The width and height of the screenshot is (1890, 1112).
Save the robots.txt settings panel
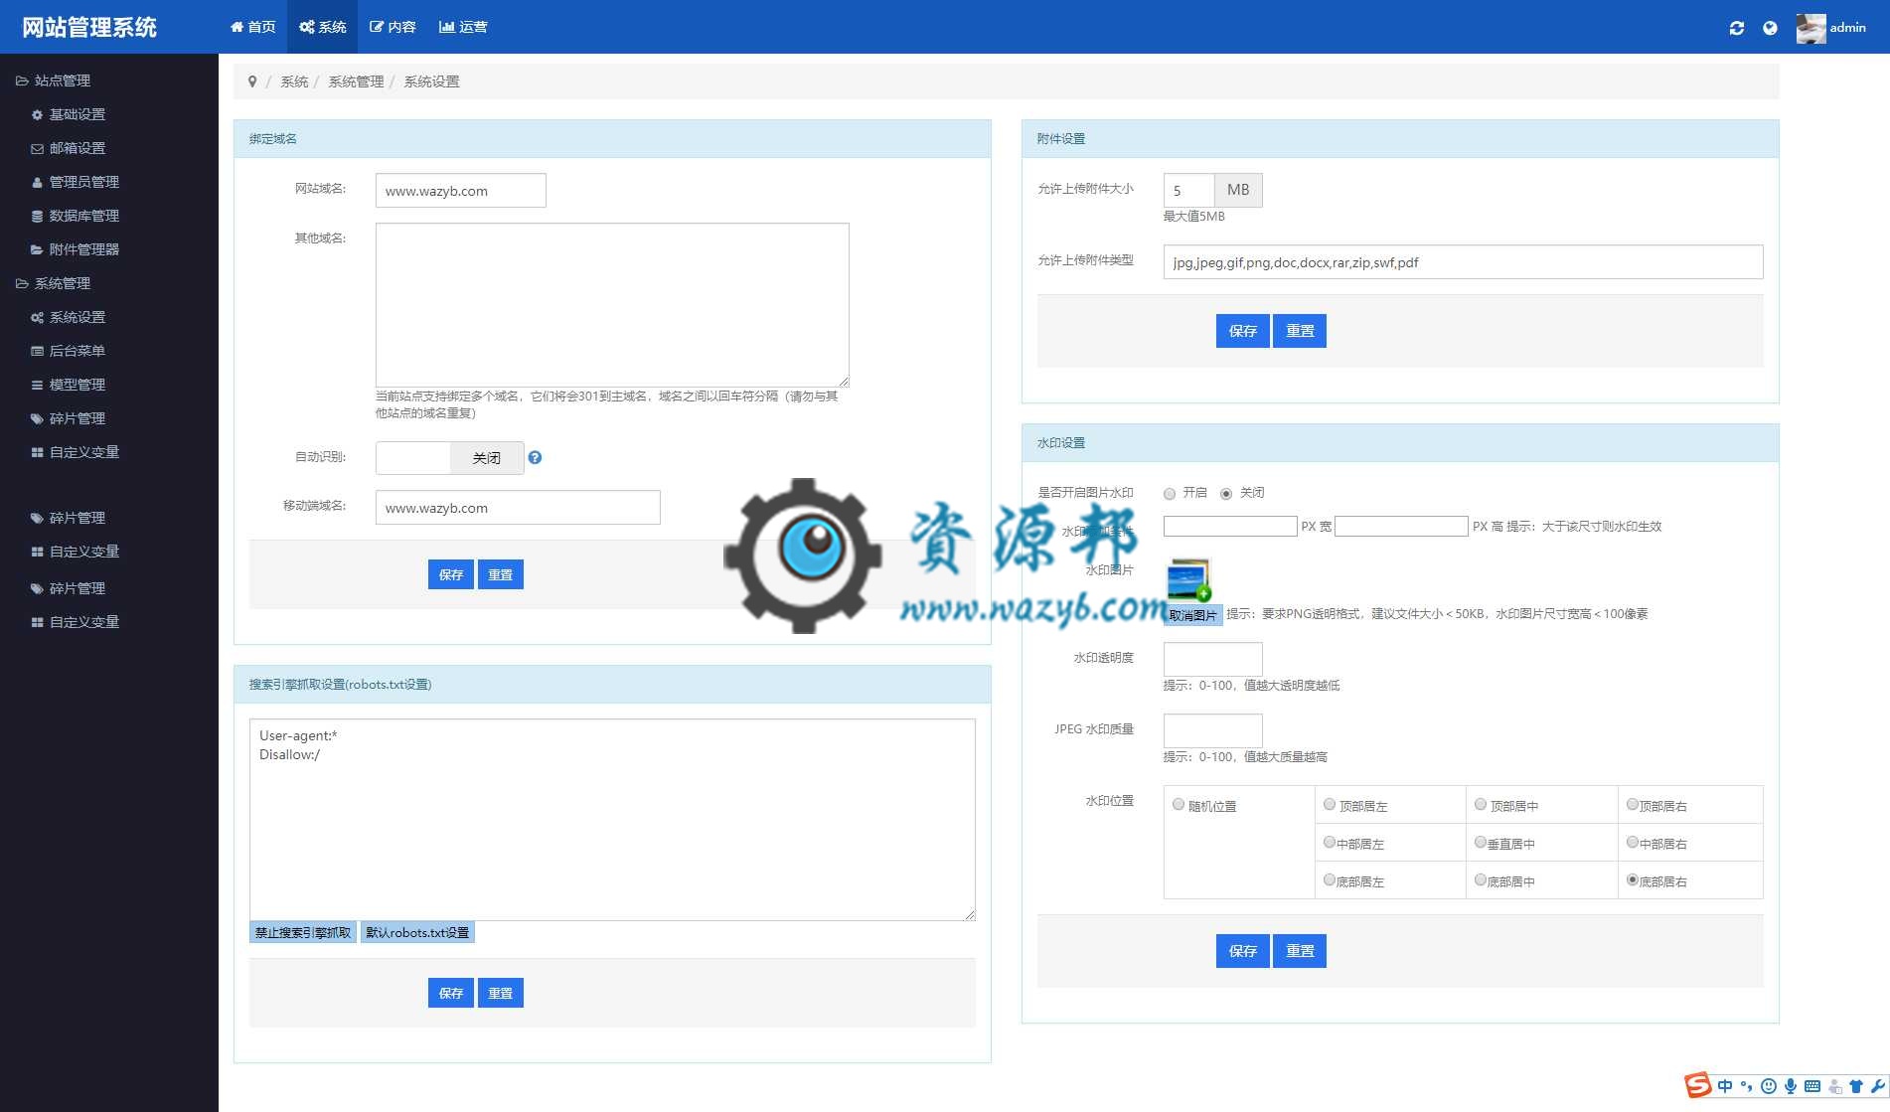[x=451, y=993]
